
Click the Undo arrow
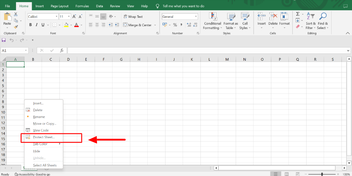coord(12,40)
